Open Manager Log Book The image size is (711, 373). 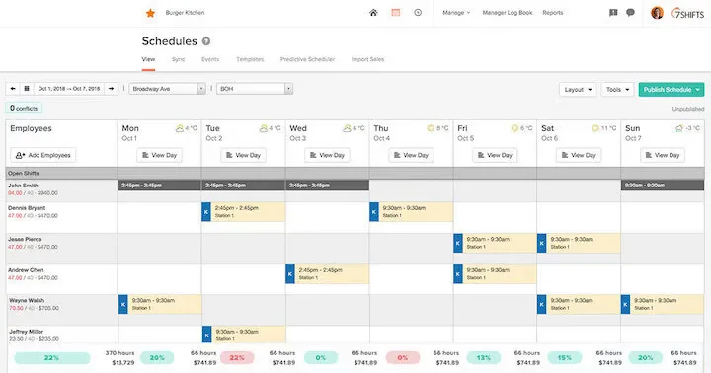[508, 13]
